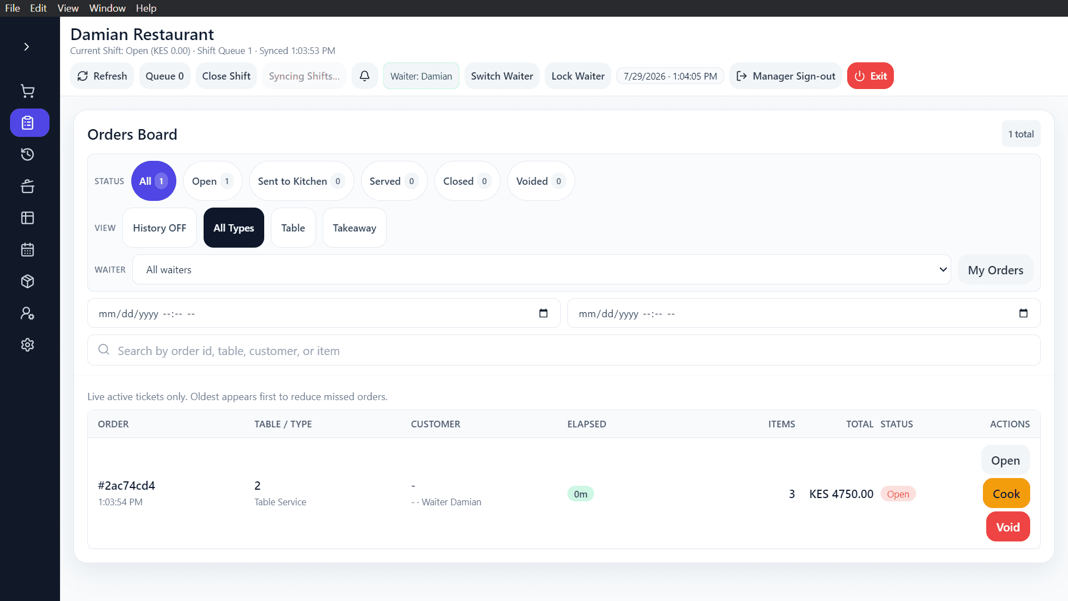This screenshot has height=601, width=1068.
Task: Filter by Served status
Action: [x=394, y=181]
